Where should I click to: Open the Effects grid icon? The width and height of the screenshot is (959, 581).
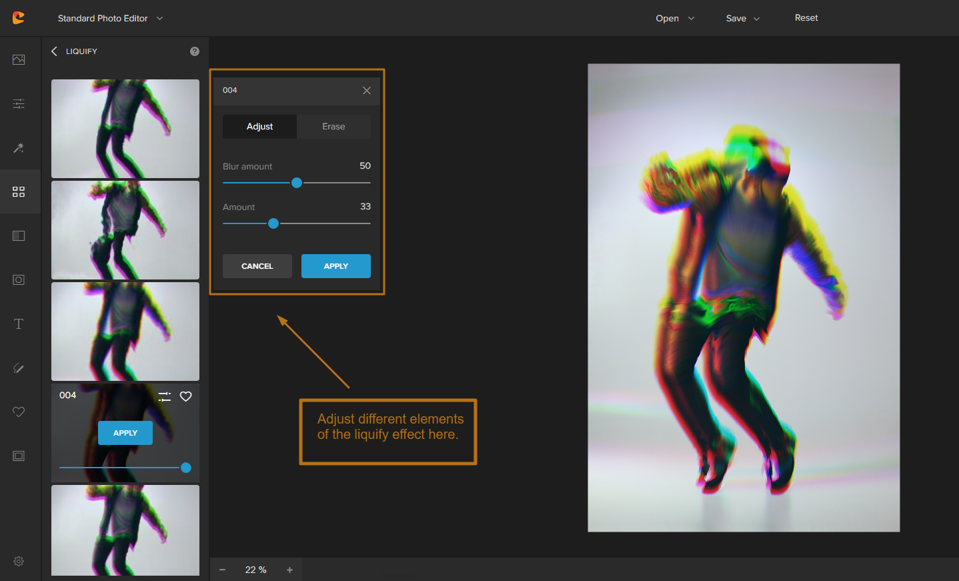click(x=19, y=192)
